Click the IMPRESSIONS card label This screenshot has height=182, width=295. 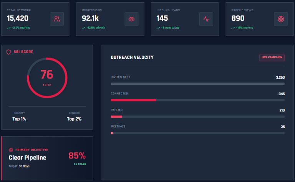point(92,10)
